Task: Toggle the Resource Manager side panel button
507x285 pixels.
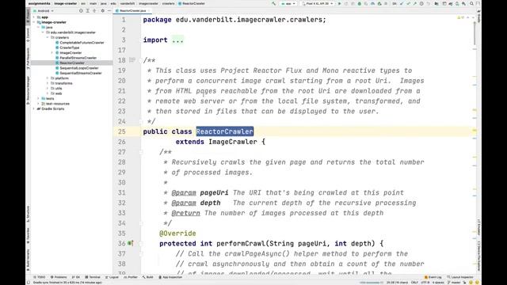Action: (x=29, y=90)
